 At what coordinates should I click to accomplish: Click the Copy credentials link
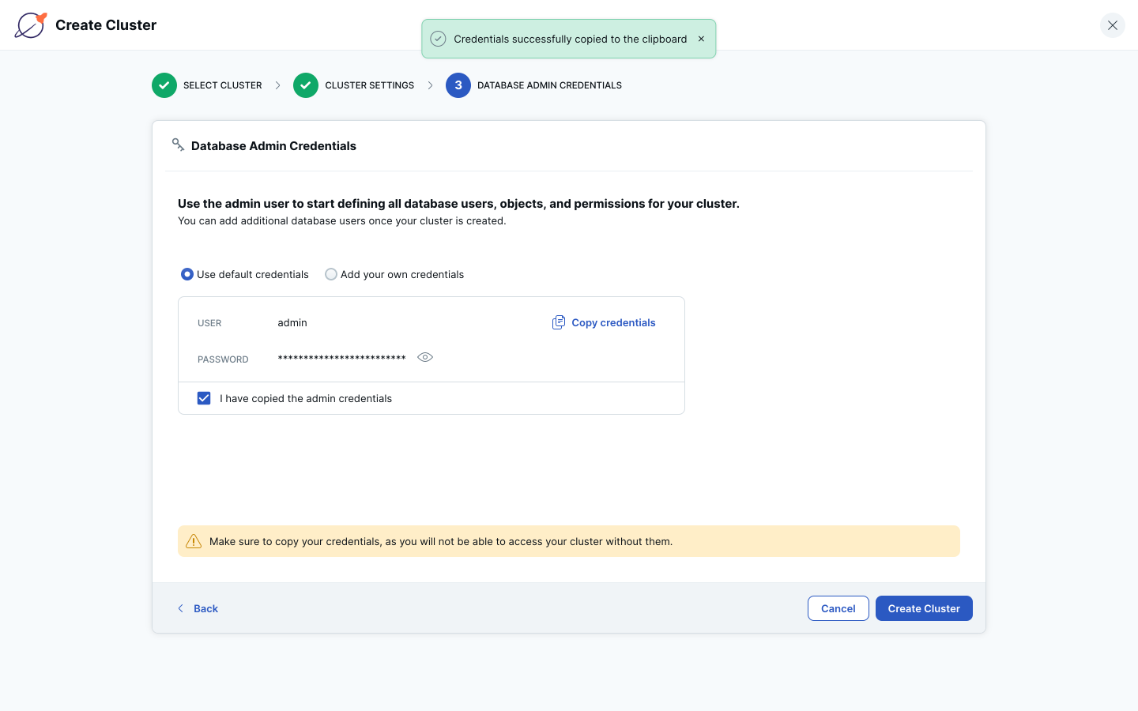(613, 322)
